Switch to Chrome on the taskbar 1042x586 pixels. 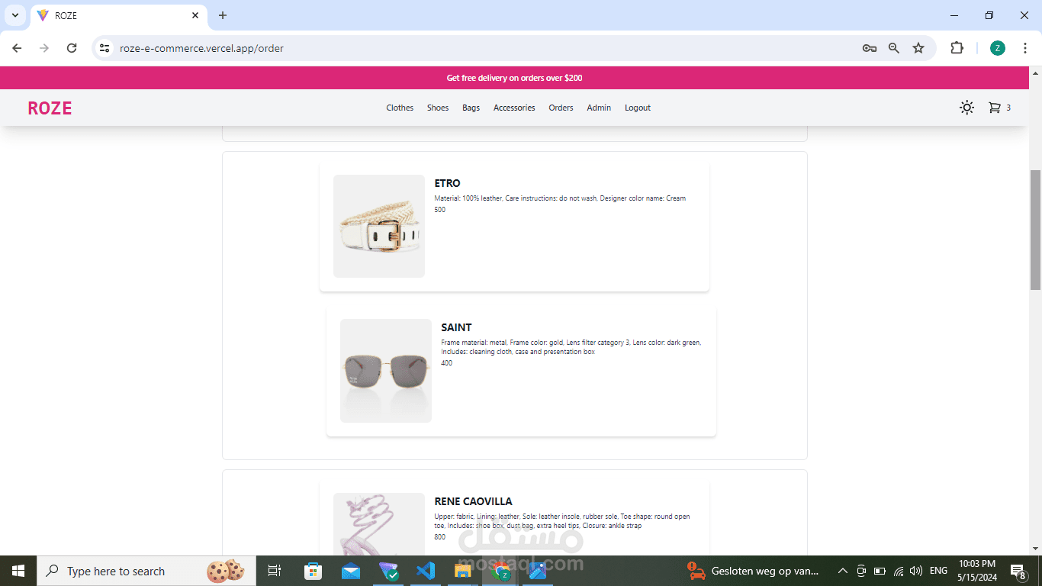(x=500, y=571)
